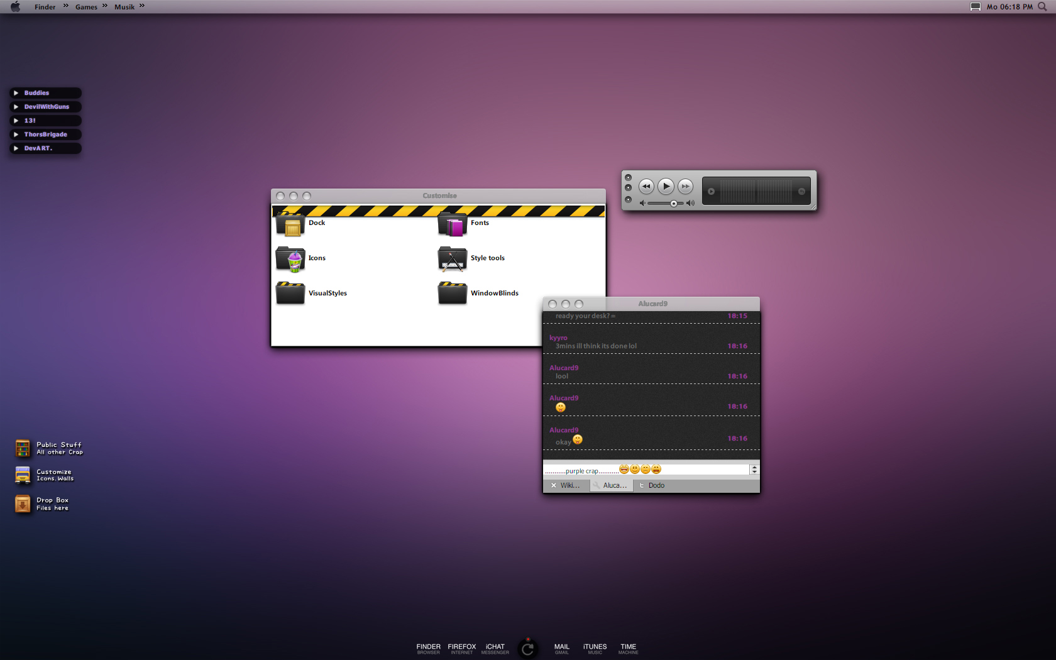The height and width of the screenshot is (660, 1056).
Task: Open the Icons folder with the smoothie cup
Action: [290, 258]
